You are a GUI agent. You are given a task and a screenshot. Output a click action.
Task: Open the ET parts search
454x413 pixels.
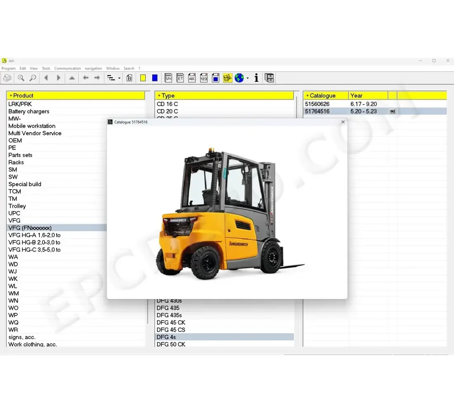(180, 78)
